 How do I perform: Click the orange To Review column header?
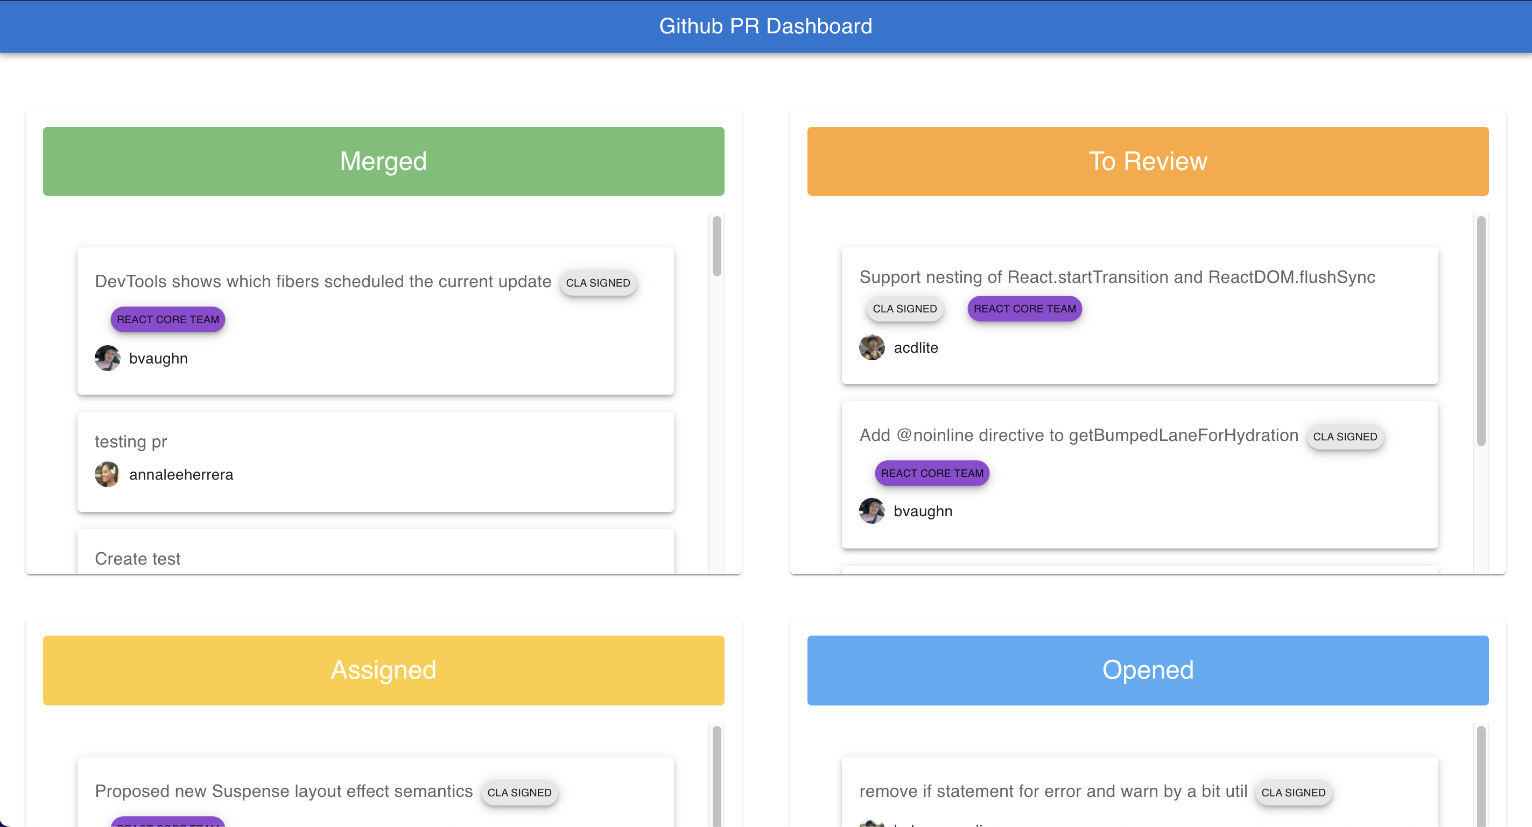1147,161
